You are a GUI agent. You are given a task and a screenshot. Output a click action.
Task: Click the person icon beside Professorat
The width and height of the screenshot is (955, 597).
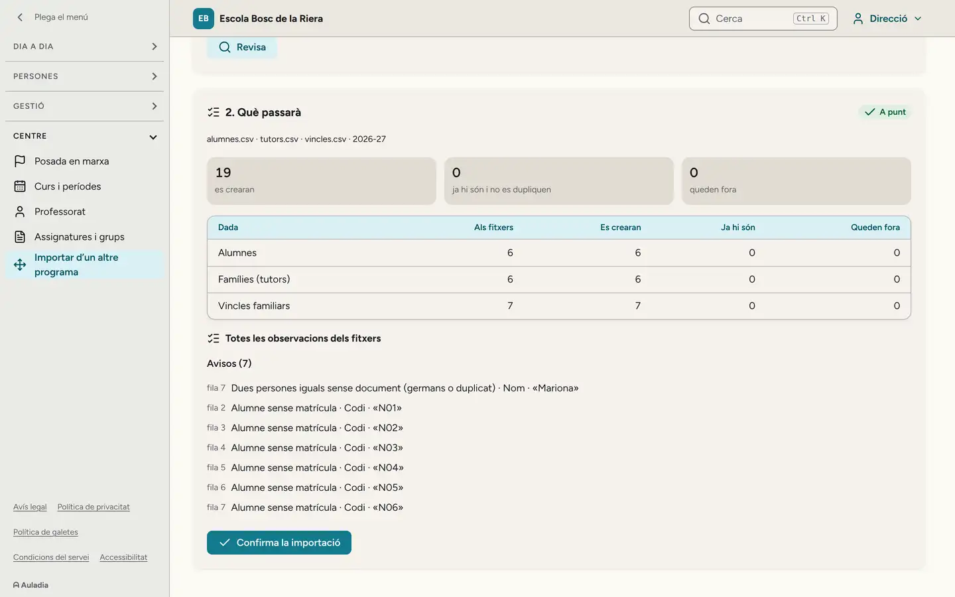tap(20, 212)
